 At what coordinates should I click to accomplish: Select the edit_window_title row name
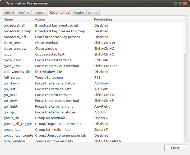pyautogui.click(x=18, y=72)
